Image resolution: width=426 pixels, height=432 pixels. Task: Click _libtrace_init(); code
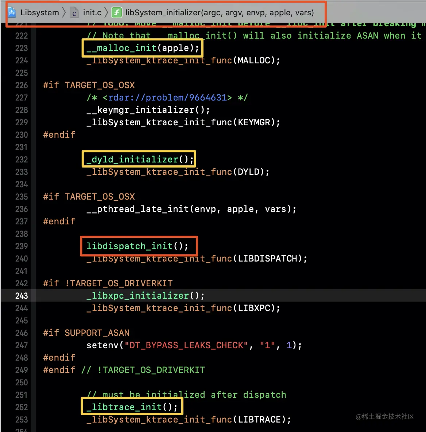pyautogui.click(x=132, y=407)
